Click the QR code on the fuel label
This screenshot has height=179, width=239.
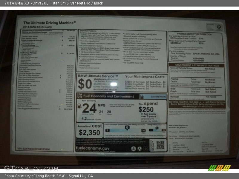click(x=160, y=145)
